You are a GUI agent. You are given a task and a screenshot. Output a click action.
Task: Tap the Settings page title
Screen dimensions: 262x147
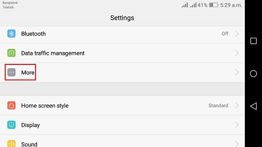click(x=122, y=18)
